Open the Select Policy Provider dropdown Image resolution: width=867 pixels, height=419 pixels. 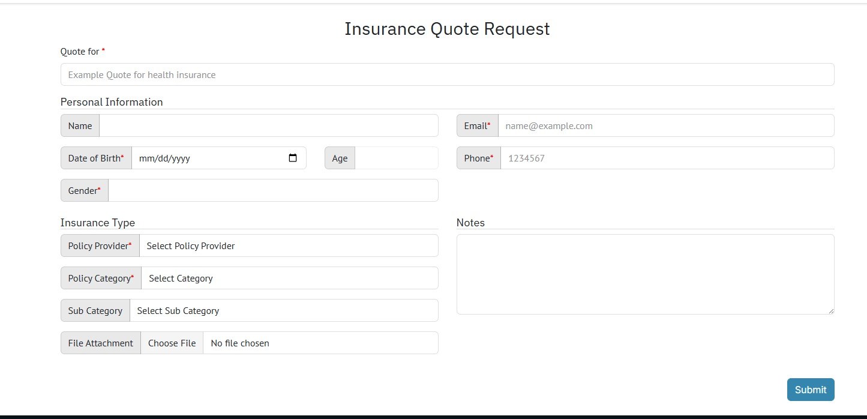[289, 246]
